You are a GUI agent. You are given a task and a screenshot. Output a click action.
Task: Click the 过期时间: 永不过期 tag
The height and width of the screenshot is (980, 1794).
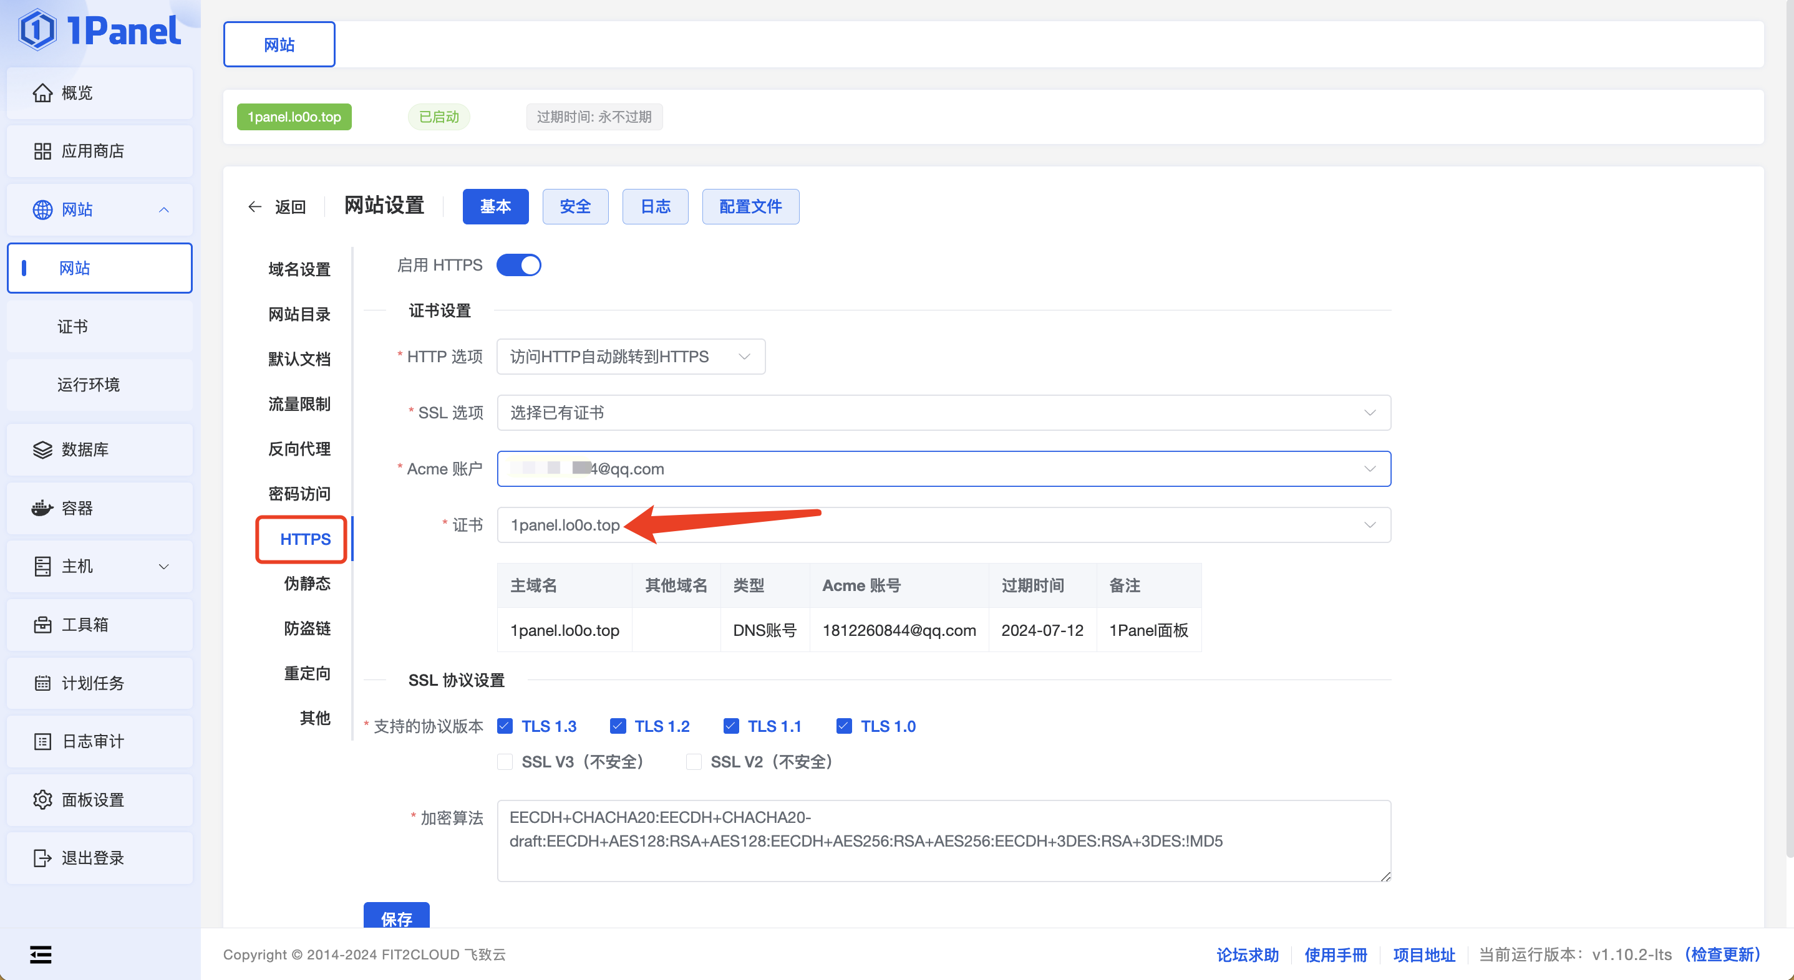coord(594,117)
